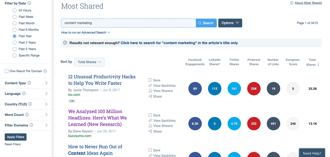330x157 pixels.
Task: Open the Total Shares sort dropdown
Action: point(90,62)
